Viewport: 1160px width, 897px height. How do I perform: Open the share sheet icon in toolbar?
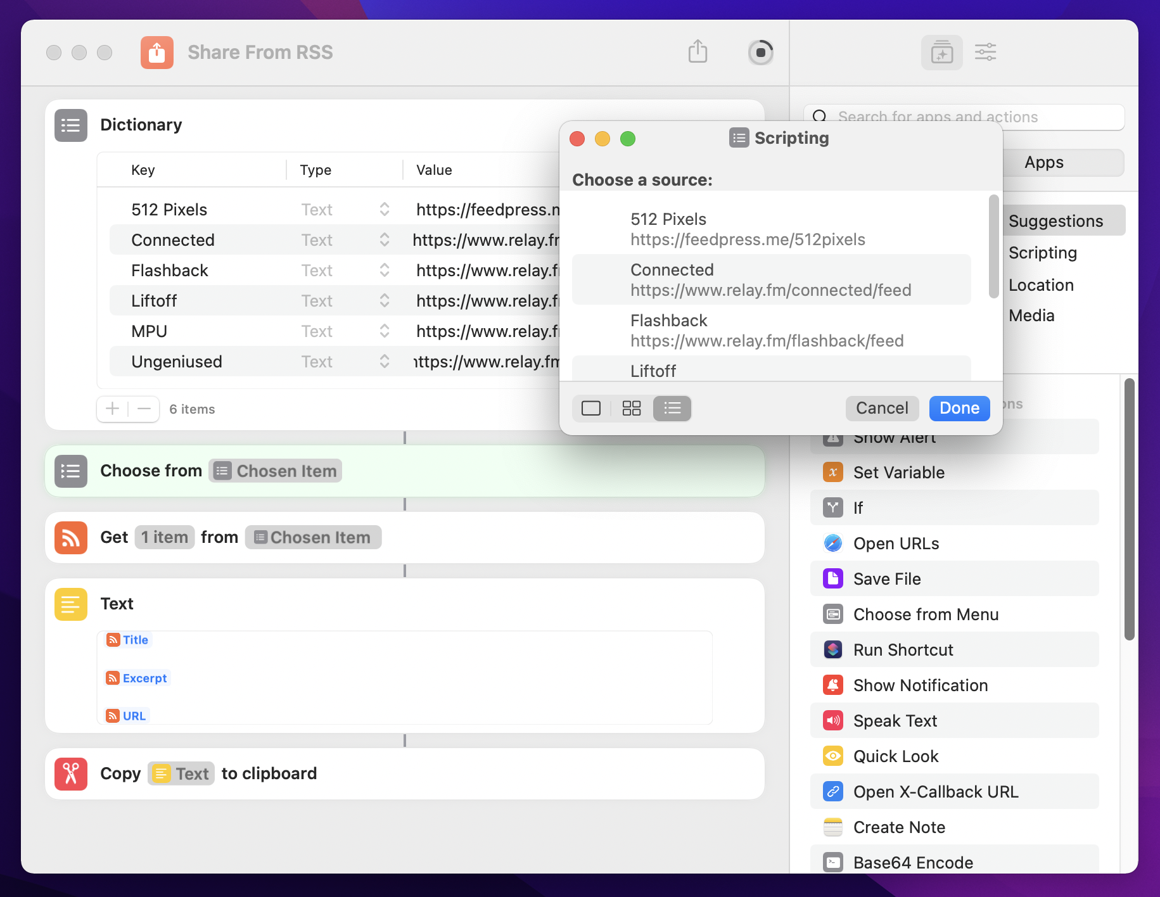click(698, 51)
